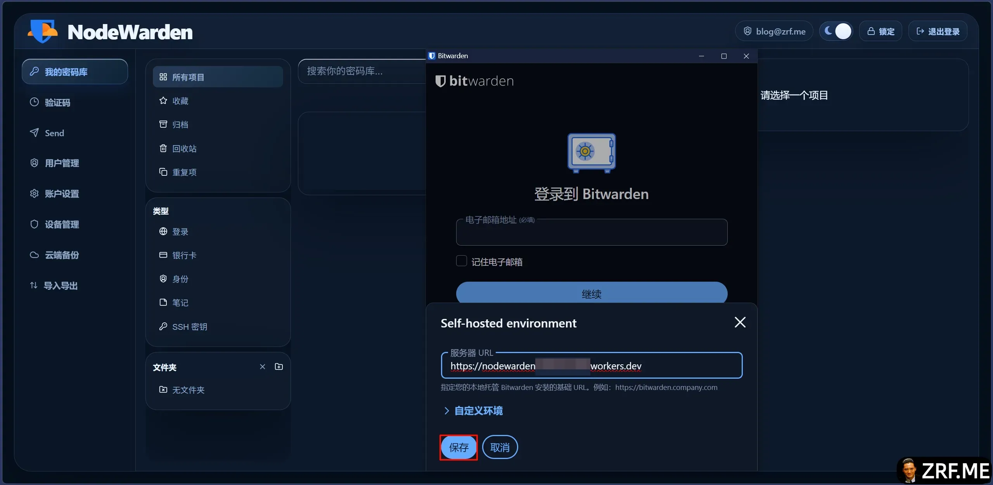This screenshot has height=485, width=993.
Task: Click the NodeWarden logo
Action: [x=110, y=31]
